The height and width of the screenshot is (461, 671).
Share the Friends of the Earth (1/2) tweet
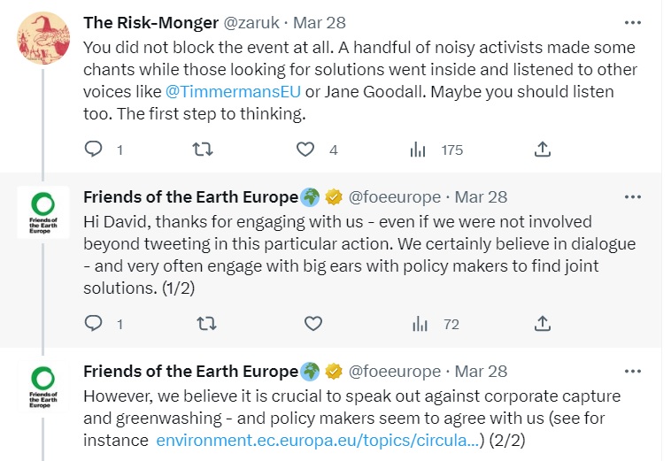[x=544, y=324]
